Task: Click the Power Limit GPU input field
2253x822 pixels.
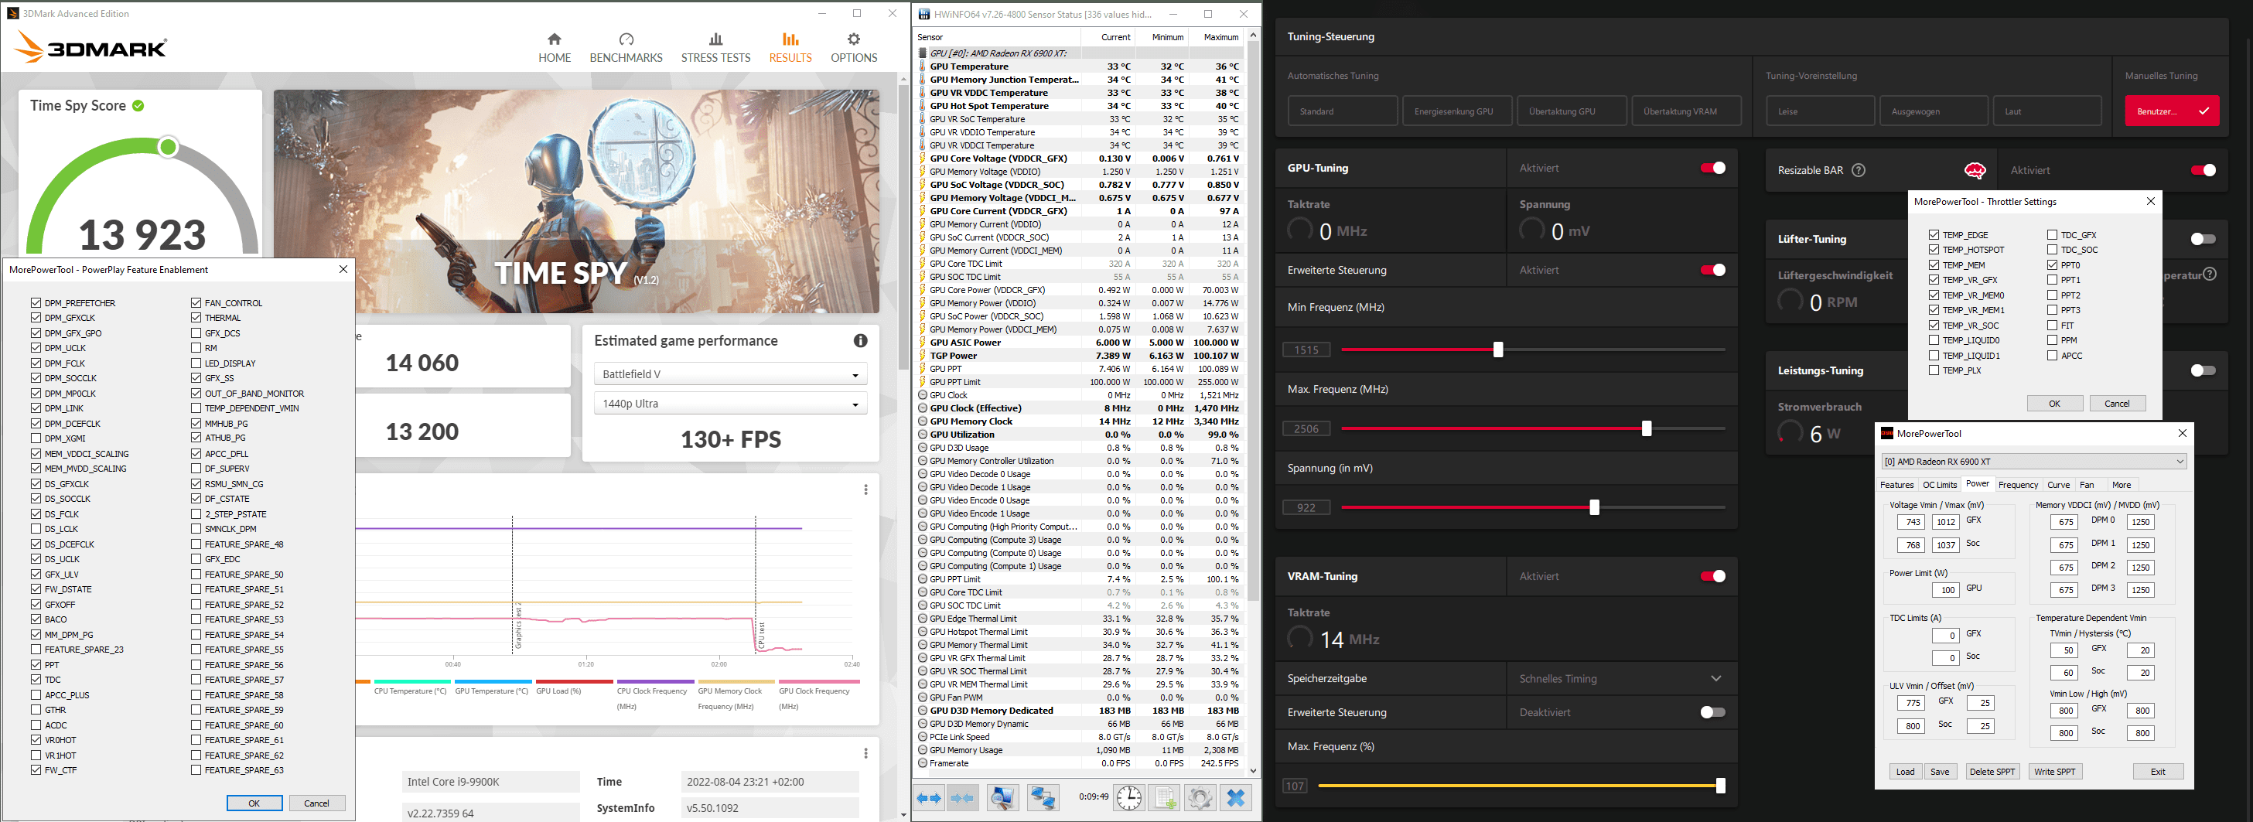Action: pyautogui.click(x=1944, y=590)
